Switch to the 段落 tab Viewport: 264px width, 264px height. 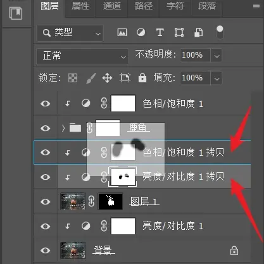point(207,6)
